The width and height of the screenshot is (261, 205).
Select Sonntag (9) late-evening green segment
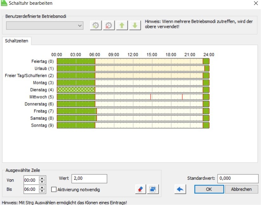click(206, 125)
